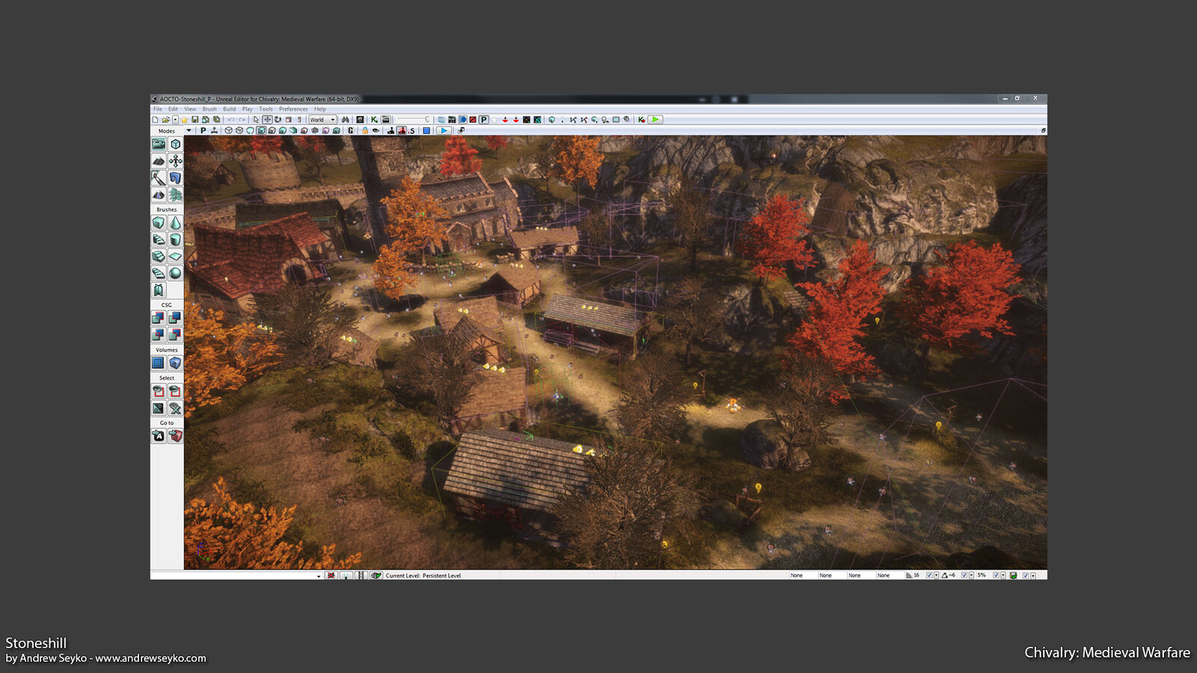This screenshot has width=1197, height=673.
Task: Open the World coordinate system dropdown
Action: [322, 120]
